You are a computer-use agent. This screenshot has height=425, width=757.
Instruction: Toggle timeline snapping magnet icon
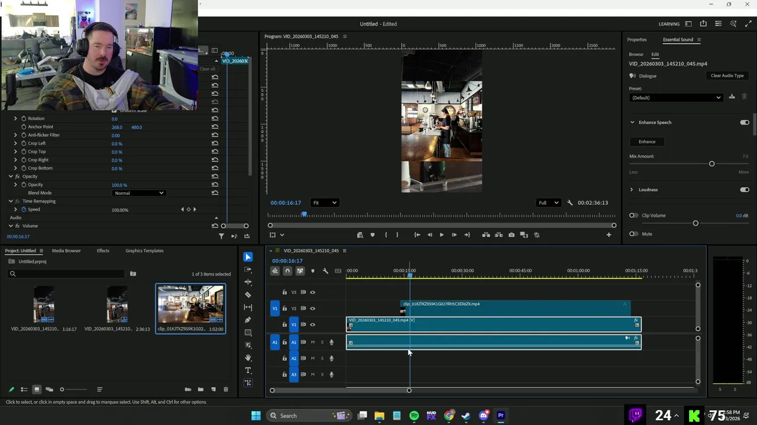287,271
